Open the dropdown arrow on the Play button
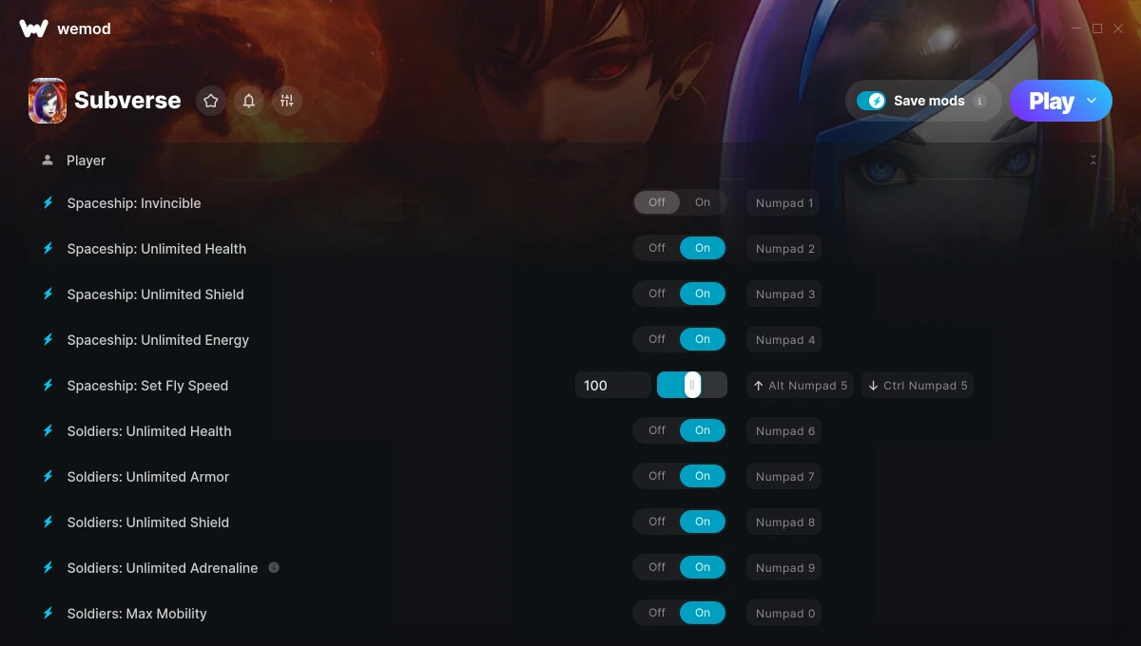 coord(1092,101)
